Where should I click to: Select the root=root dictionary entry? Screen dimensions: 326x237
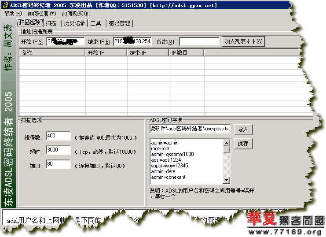pyautogui.click(x=160, y=148)
